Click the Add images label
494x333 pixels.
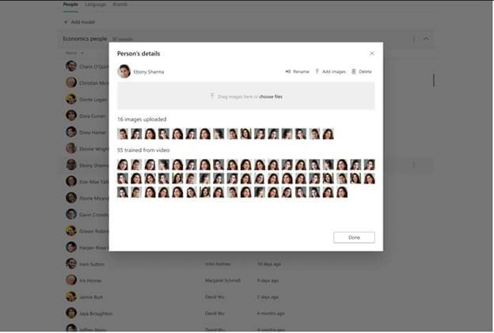(x=333, y=72)
